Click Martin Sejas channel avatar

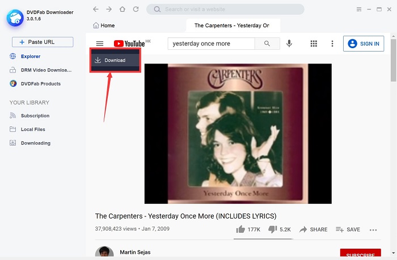pos(104,253)
